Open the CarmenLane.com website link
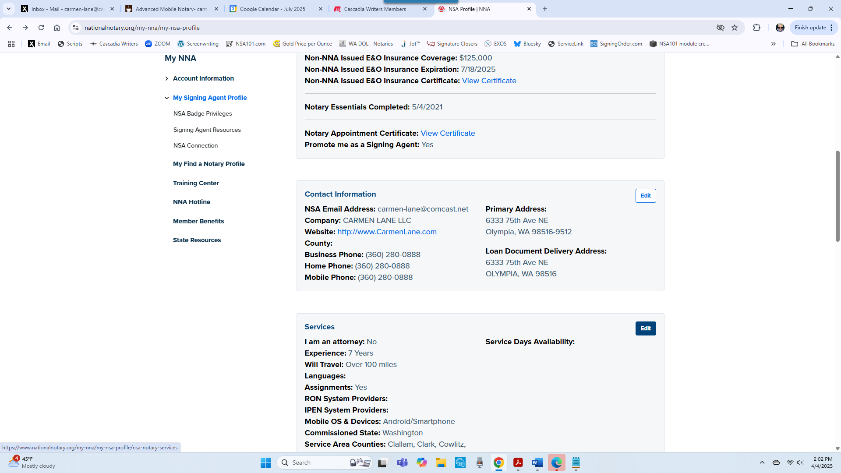841x473 pixels. (387, 232)
